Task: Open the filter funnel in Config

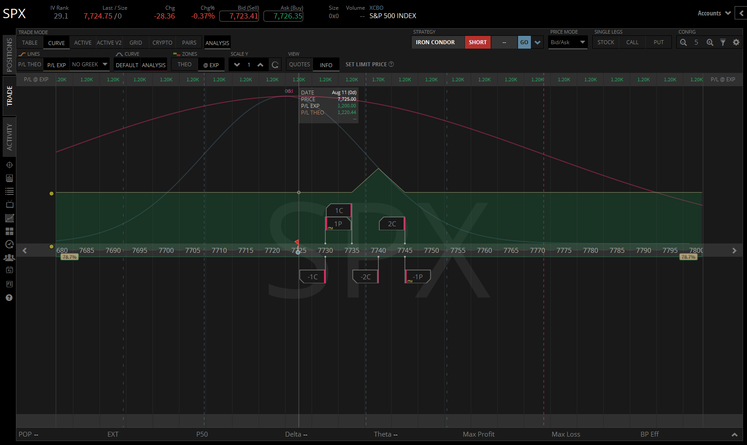Action: tap(723, 42)
